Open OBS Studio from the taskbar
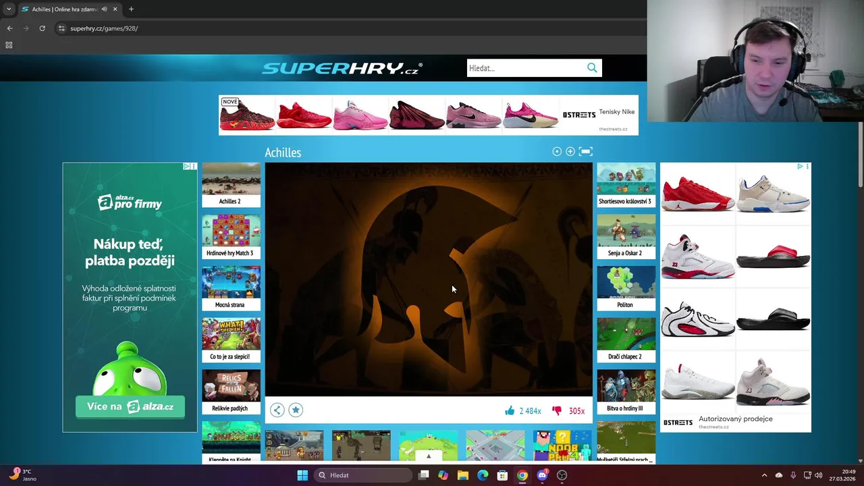This screenshot has height=486, width=864. 562,475
